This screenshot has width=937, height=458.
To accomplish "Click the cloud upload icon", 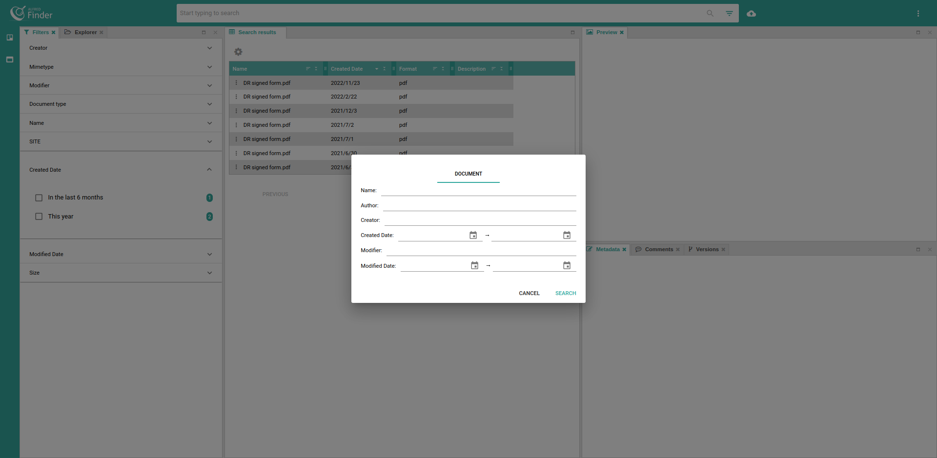I will click(x=751, y=14).
